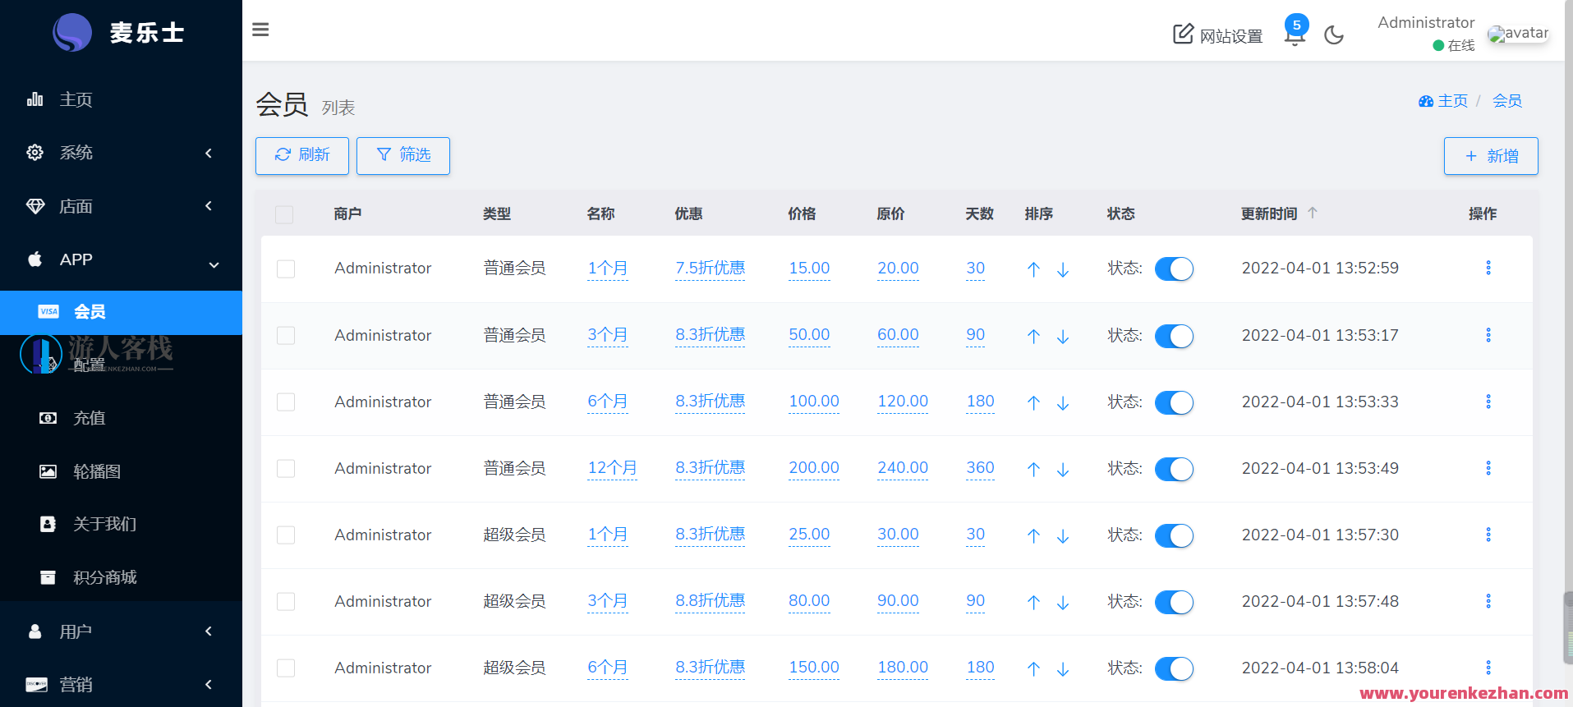Open 积分商城 sidebar item
This screenshot has width=1573, height=707.
click(121, 577)
